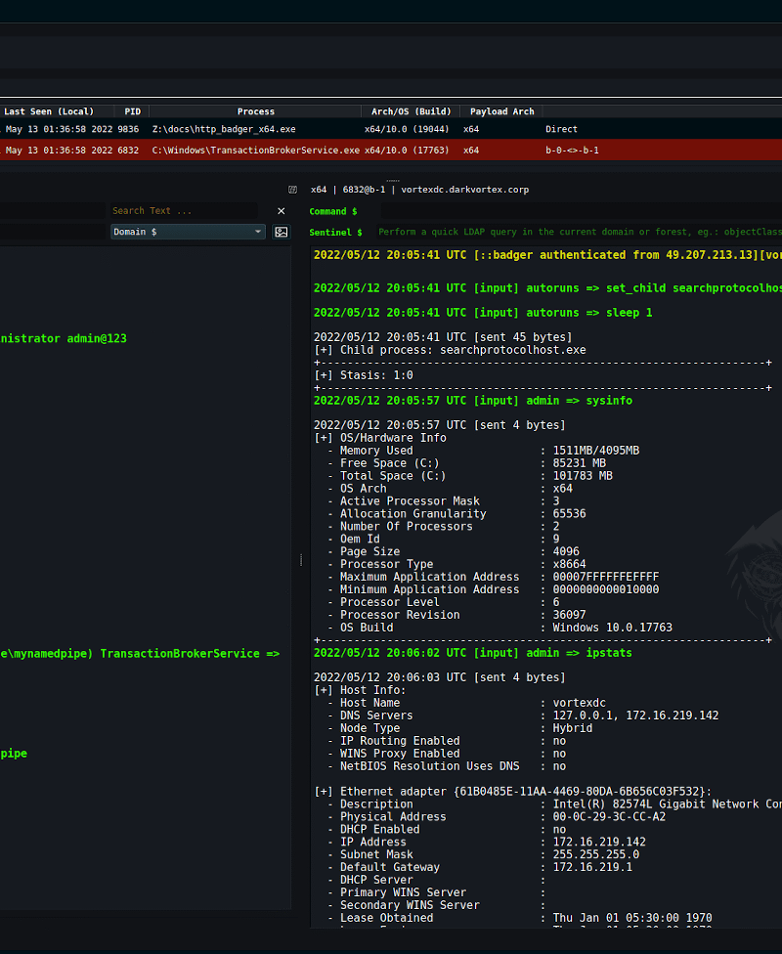
Task: Sort by PID column header
Action: click(x=132, y=111)
